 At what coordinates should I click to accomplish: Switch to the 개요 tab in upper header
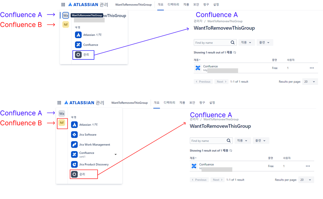click(x=160, y=5)
